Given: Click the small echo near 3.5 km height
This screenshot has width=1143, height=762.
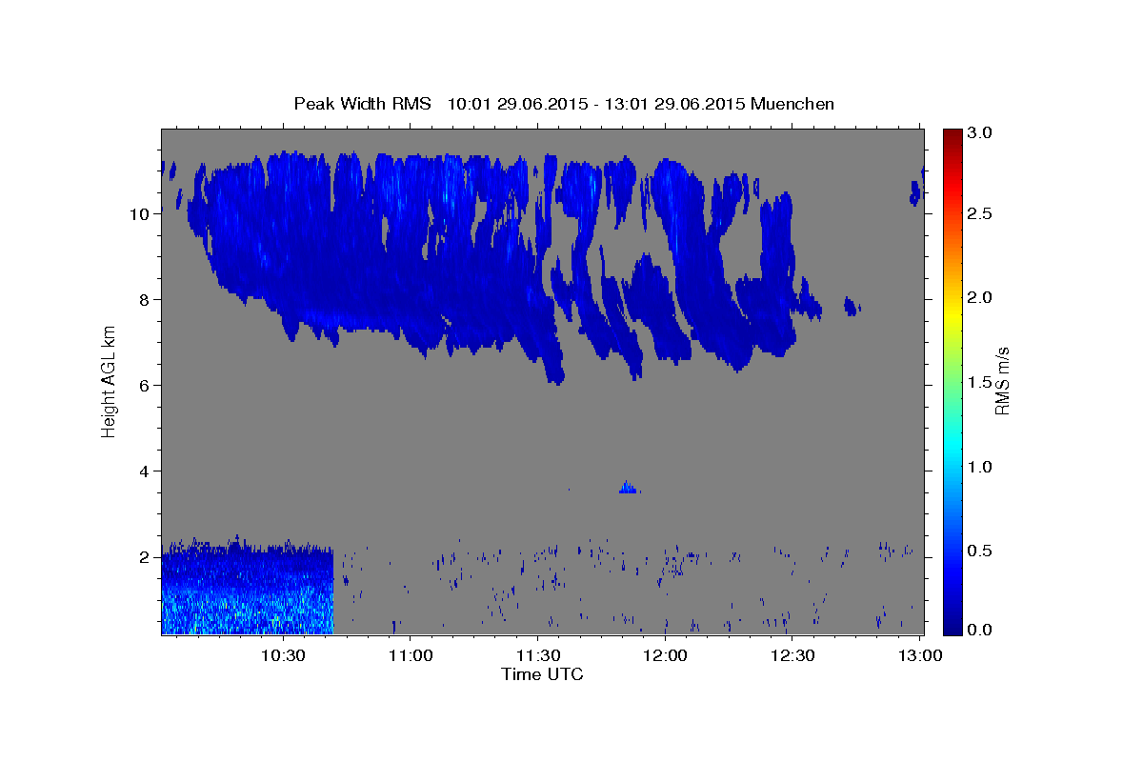Looking at the screenshot, I should coord(628,488).
